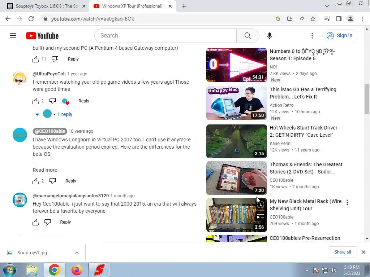This screenshot has height=277, width=370.
Task: Go back with browser back arrow
Action: (8, 19)
